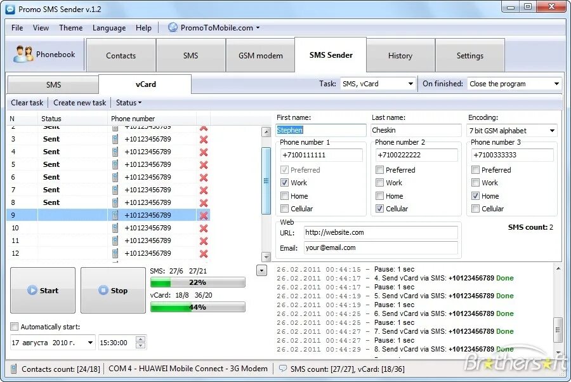Click the phone icon beside Contacts count

pyautogui.click(x=13, y=369)
